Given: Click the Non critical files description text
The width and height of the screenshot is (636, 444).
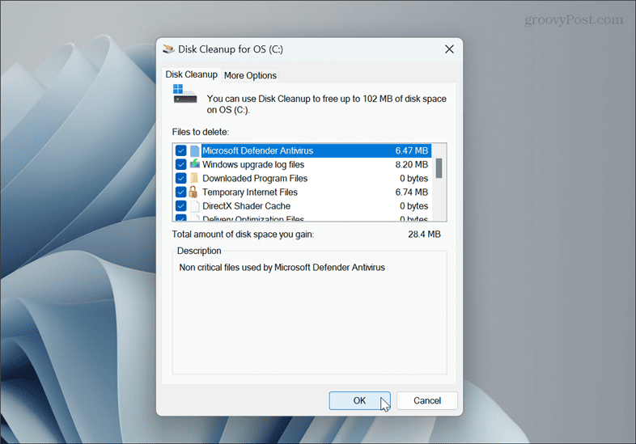Looking at the screenshot, I should pyautogui.click(x=282, y=268).
